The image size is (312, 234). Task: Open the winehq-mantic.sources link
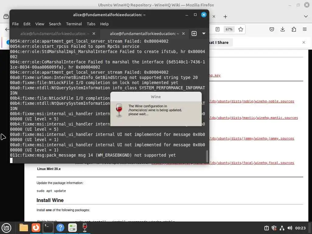[x=254, y=118]
